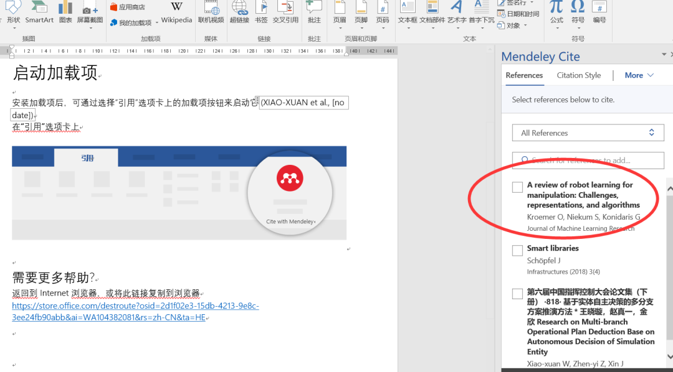This screenshot has height=372, width=673.
Task: Click the reference list scroll-down arrow
Action: [x=669, y=356]
